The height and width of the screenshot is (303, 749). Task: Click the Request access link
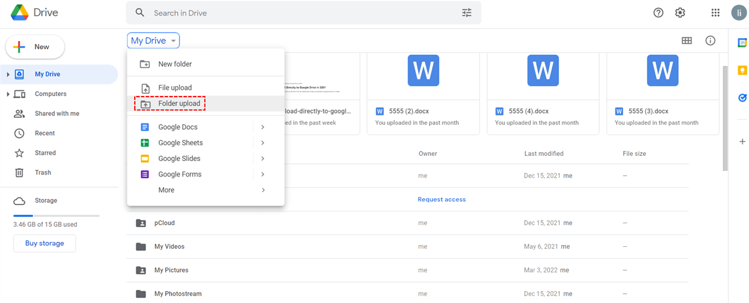441,200
